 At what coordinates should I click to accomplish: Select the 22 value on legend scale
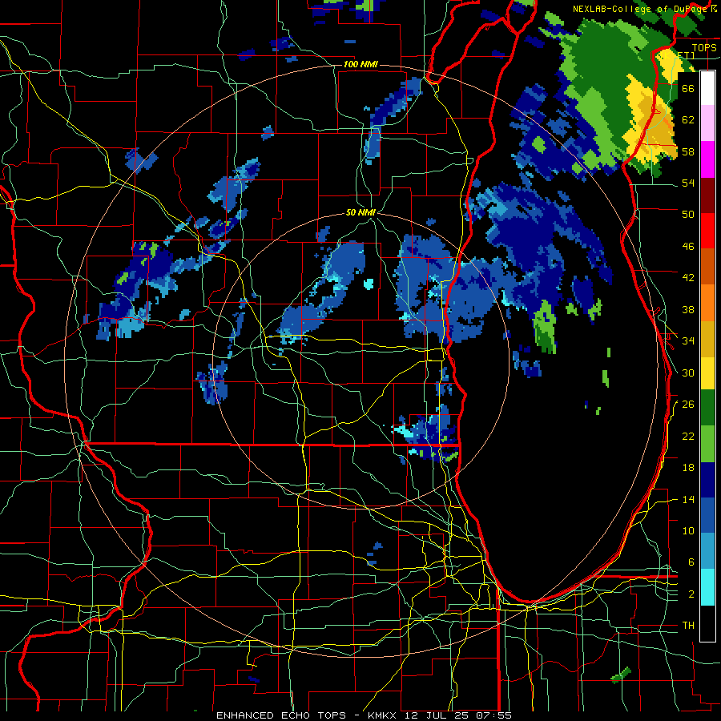click(688, 436)
